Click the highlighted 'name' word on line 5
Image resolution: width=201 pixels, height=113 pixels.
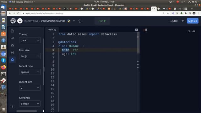(65, 50)
